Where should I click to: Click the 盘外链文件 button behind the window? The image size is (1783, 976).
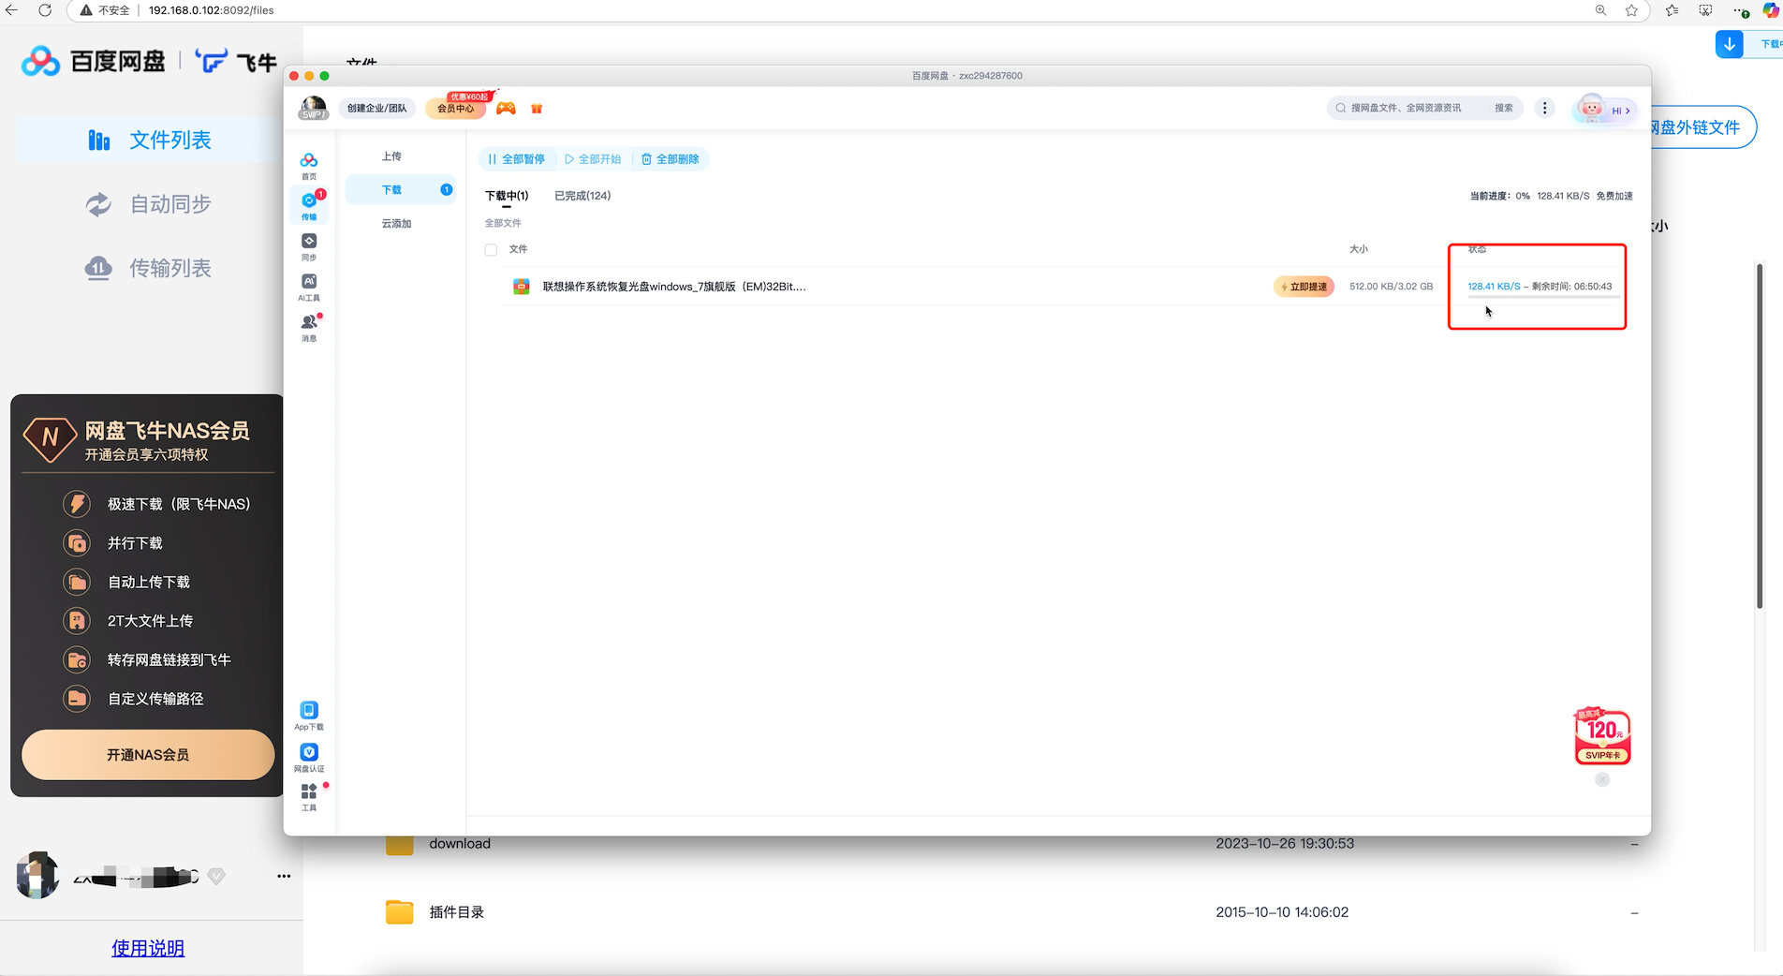1702,127
